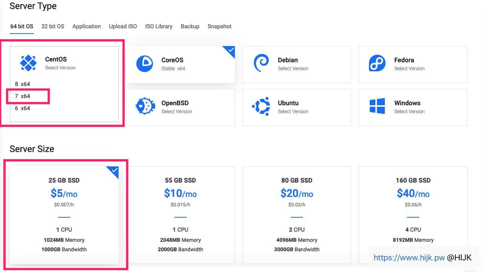Click the CentOS logo icon
This screenshot has width=483, height=272.
(28, 63)
